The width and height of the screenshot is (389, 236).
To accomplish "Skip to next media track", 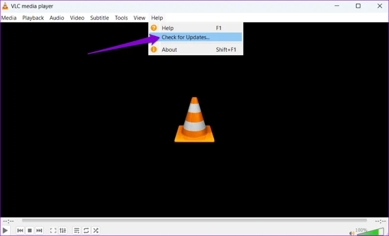I will pos(39,231).
